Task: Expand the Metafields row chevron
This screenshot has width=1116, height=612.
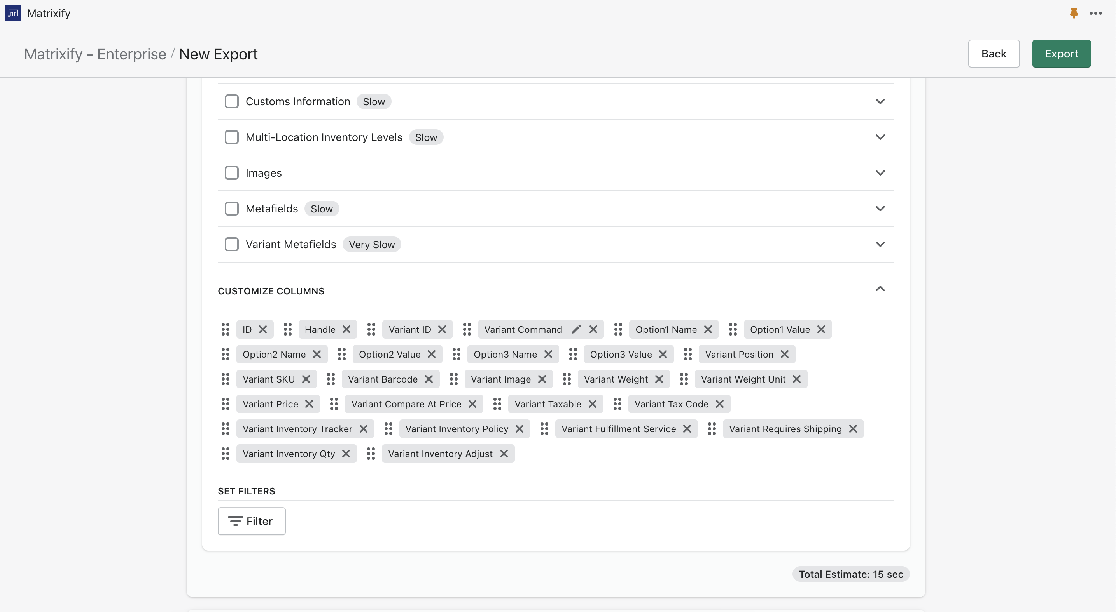Action: pyautogui.click(x=880, y=209)
